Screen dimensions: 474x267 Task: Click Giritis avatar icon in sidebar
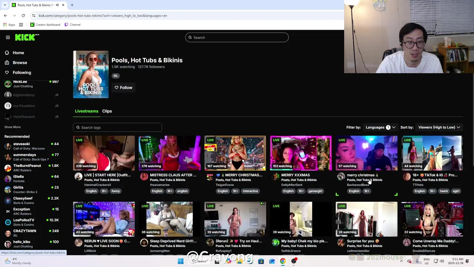[x=8, y=189]
